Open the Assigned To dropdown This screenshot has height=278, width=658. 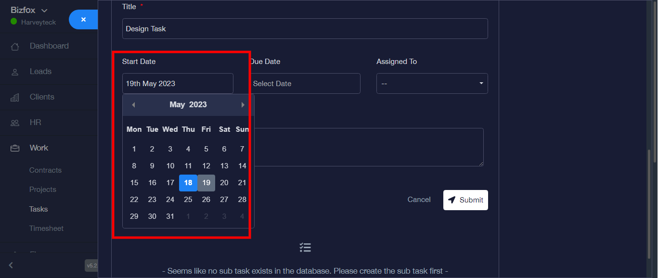432,84
